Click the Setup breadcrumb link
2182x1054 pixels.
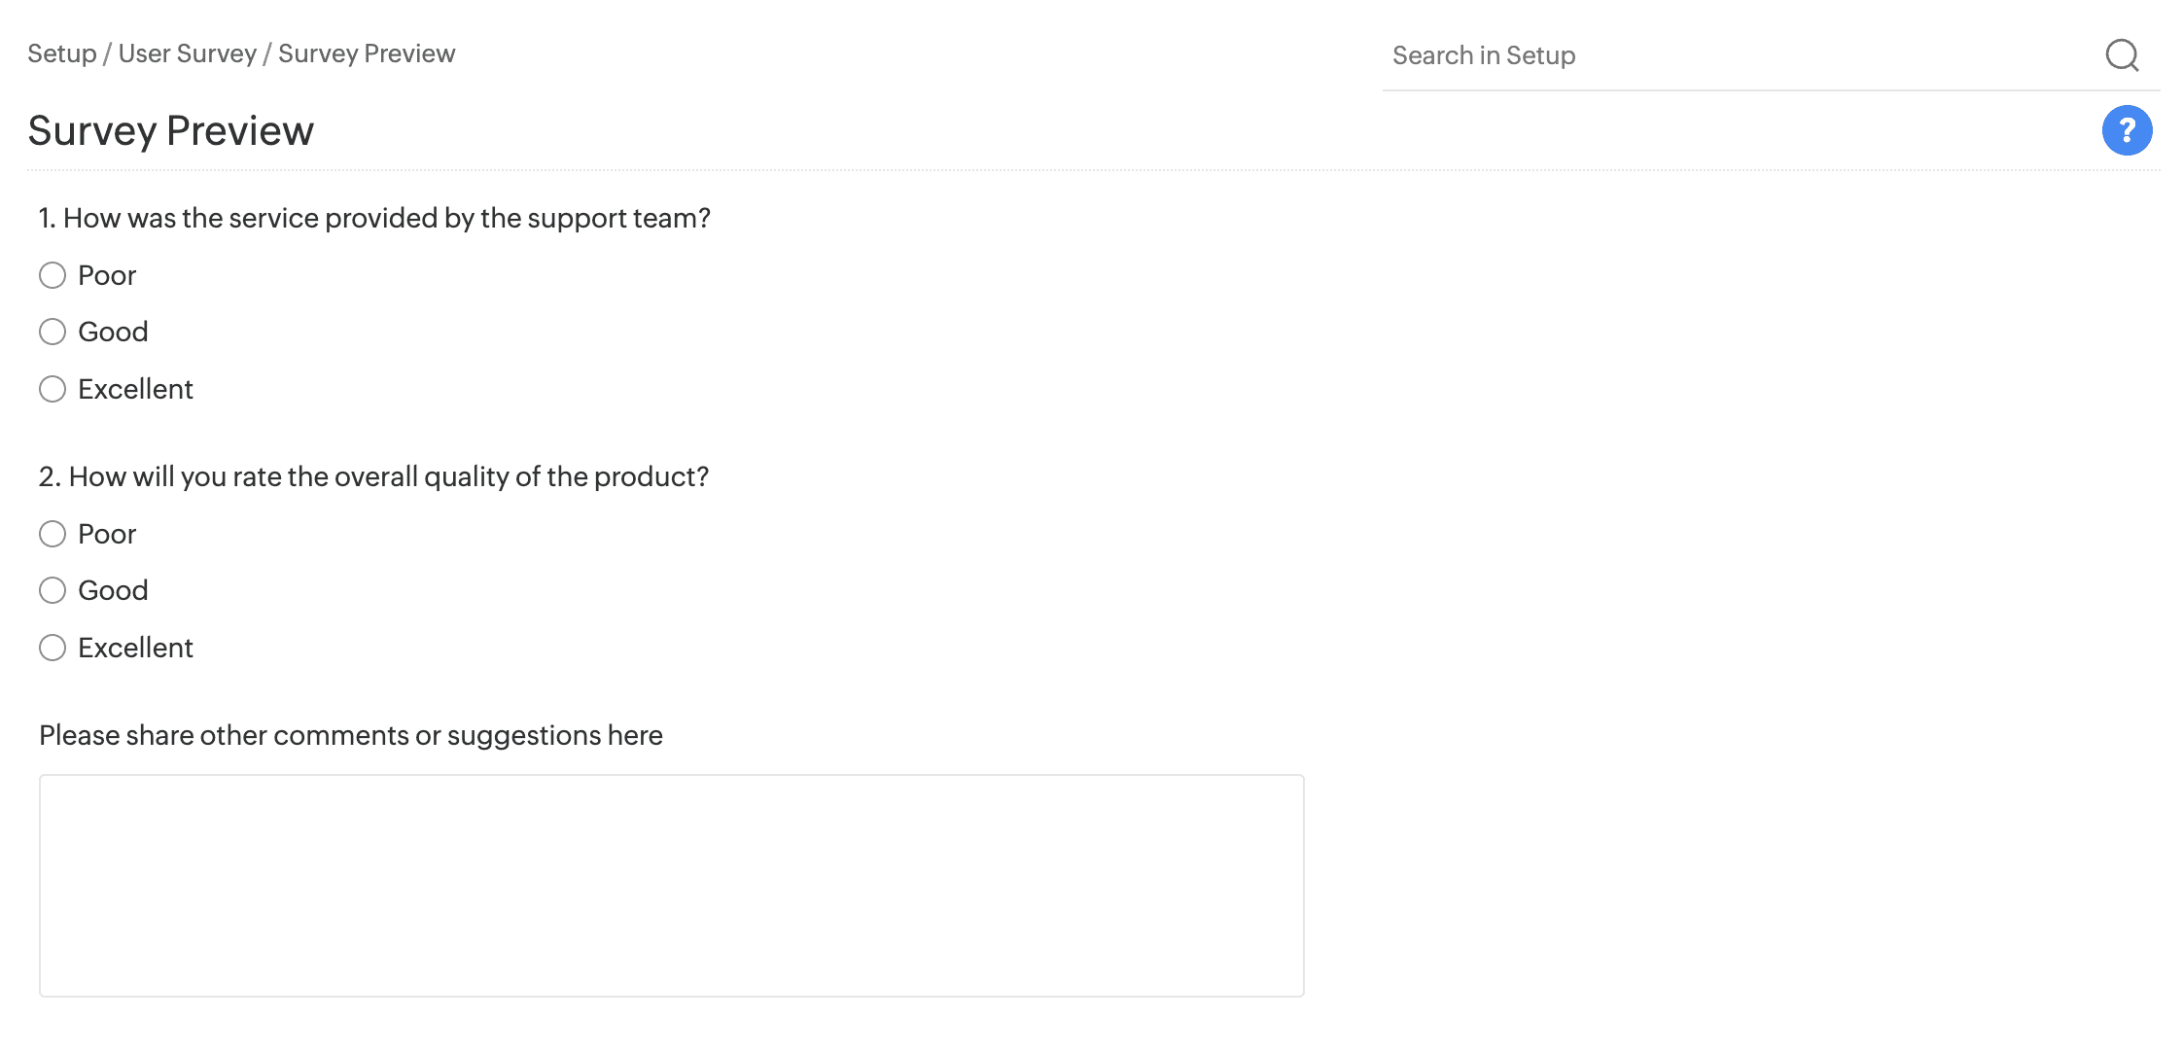(61, 53)
